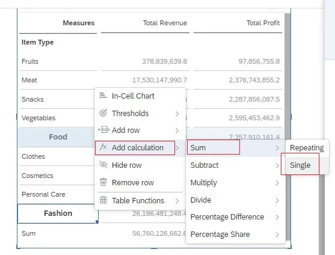The height and width of the screenshot is (255, 335).
Task: Select the Cosmetics row label
Action: coord(37,176)
